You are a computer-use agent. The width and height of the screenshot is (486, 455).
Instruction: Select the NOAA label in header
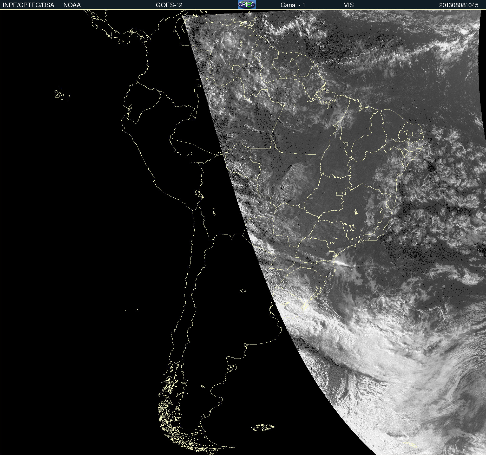[x=72, y=5]
